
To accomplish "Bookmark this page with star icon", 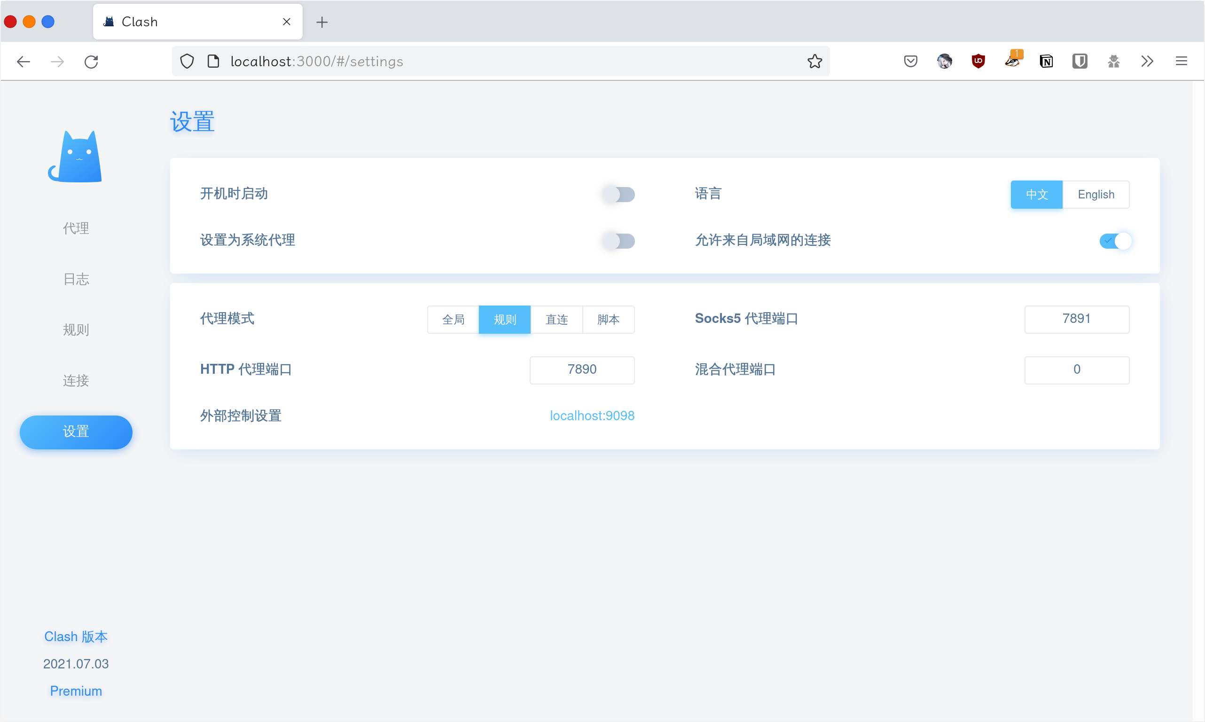I will point(814,61).
